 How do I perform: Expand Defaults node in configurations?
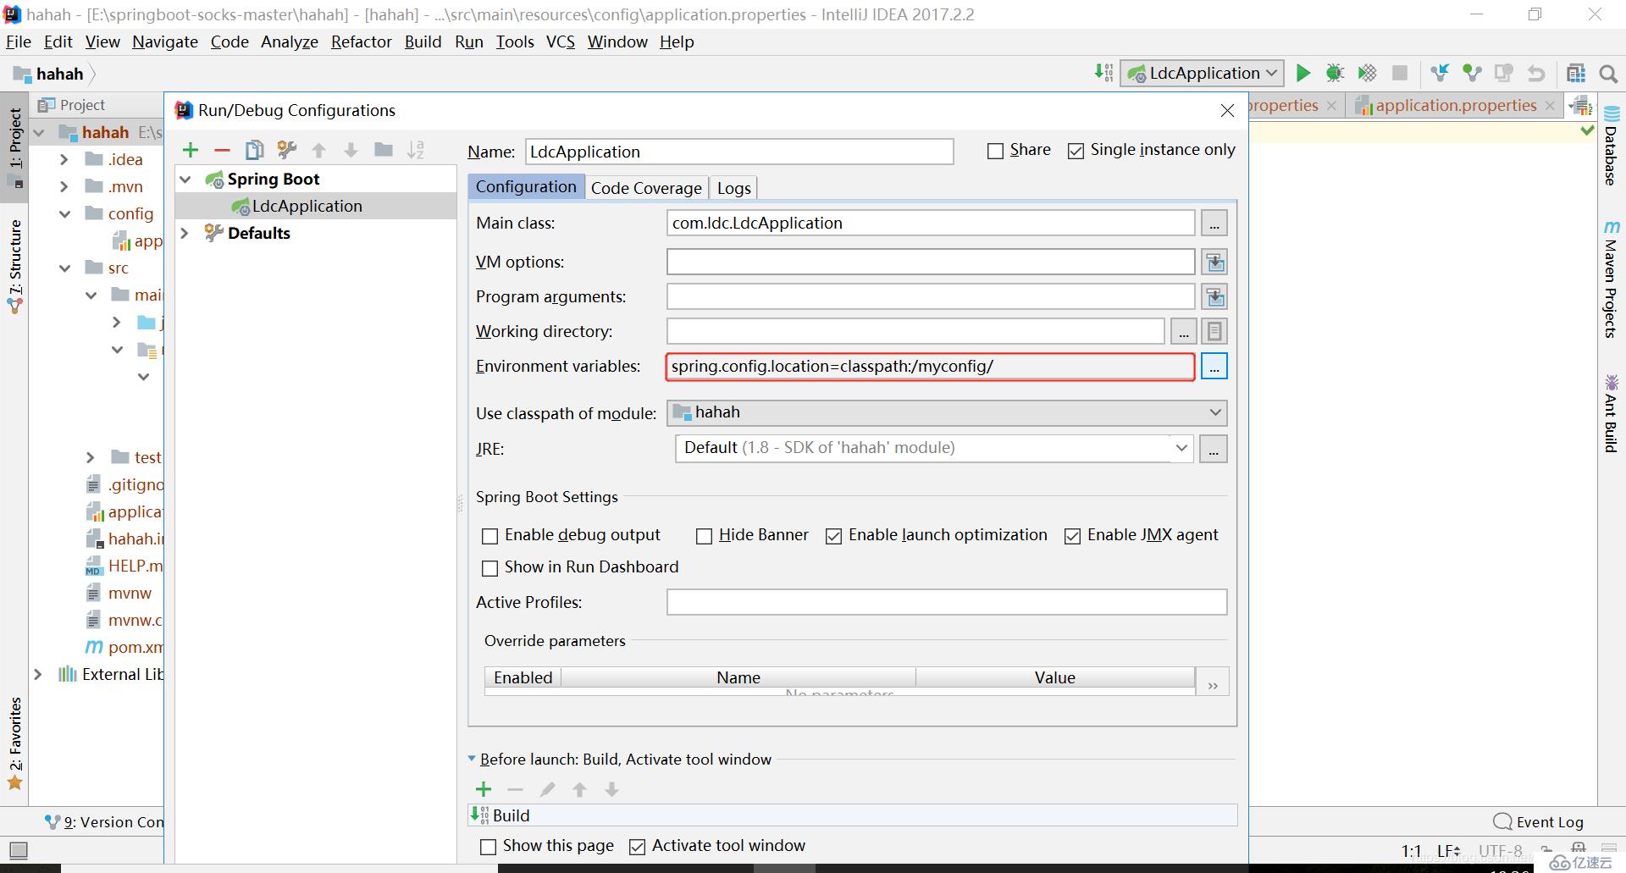[185, 233]
